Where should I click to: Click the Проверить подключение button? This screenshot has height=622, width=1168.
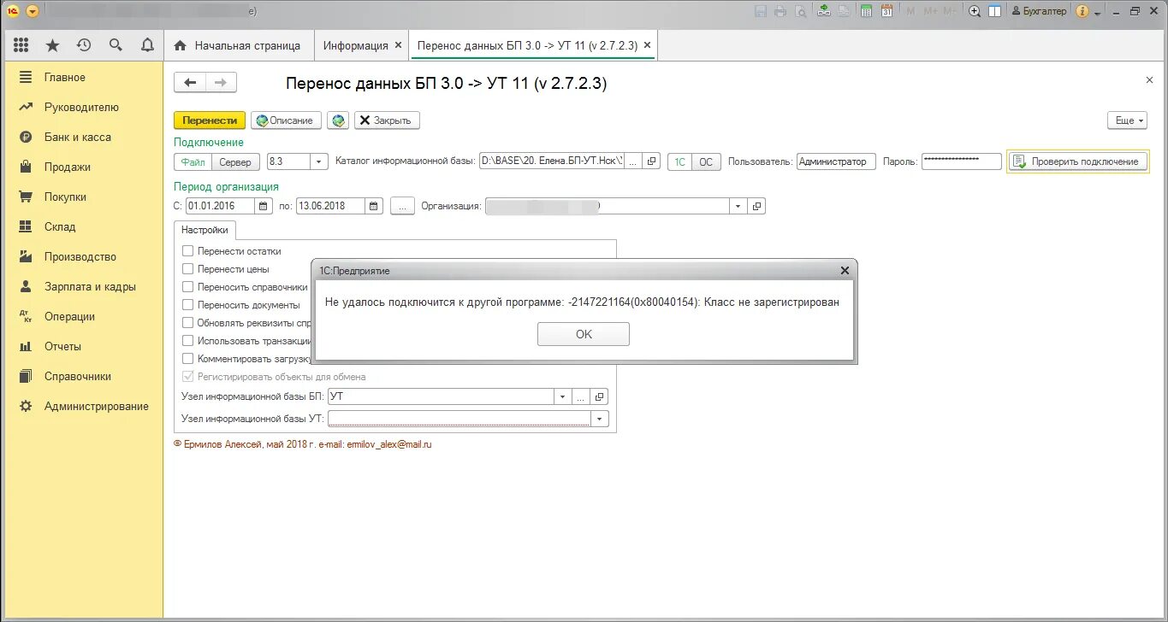tap(1077, 161)
